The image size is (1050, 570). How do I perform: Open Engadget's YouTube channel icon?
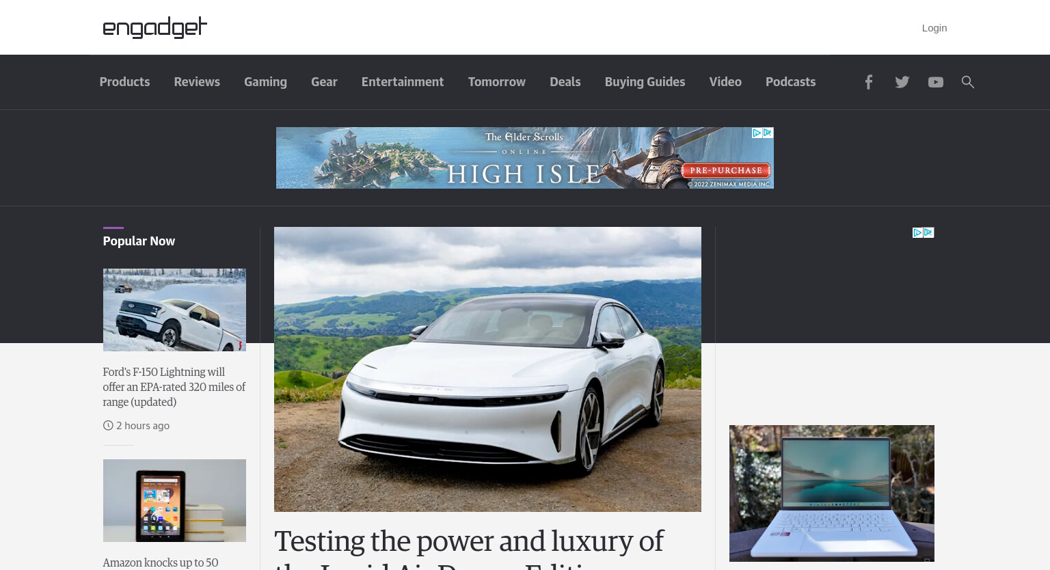pos(936,82)
